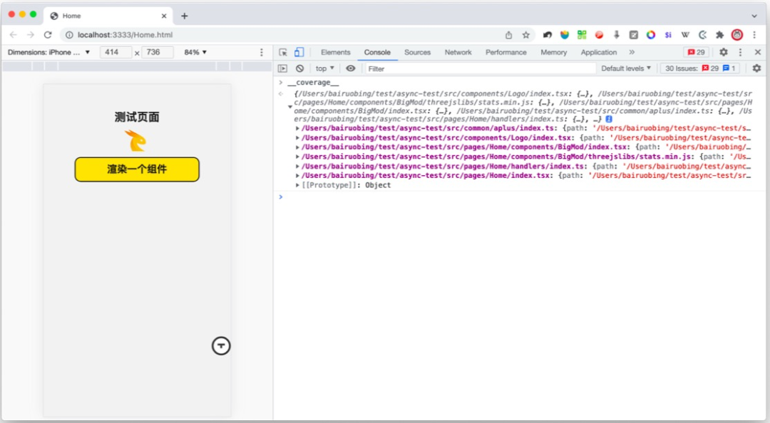This screenshot has height=423, width=770.
Task: Open the Chrome three-dot menu
Action: pyautogui.click(x=754, y=35)
